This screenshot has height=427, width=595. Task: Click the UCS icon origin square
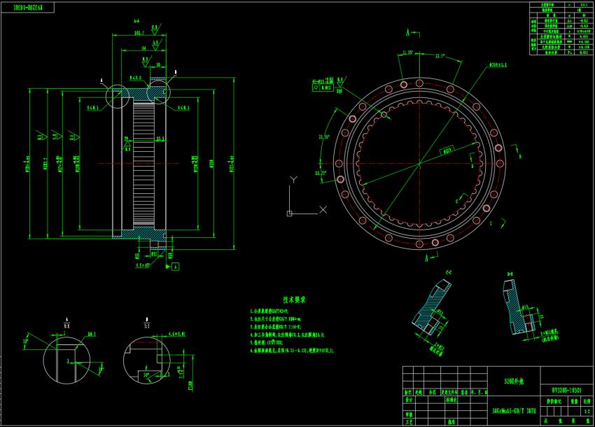290,213
